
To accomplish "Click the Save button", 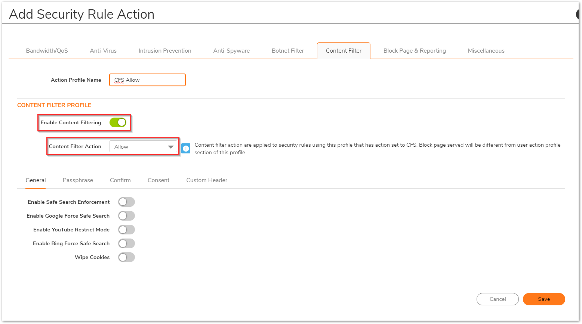I will (543, 299).
